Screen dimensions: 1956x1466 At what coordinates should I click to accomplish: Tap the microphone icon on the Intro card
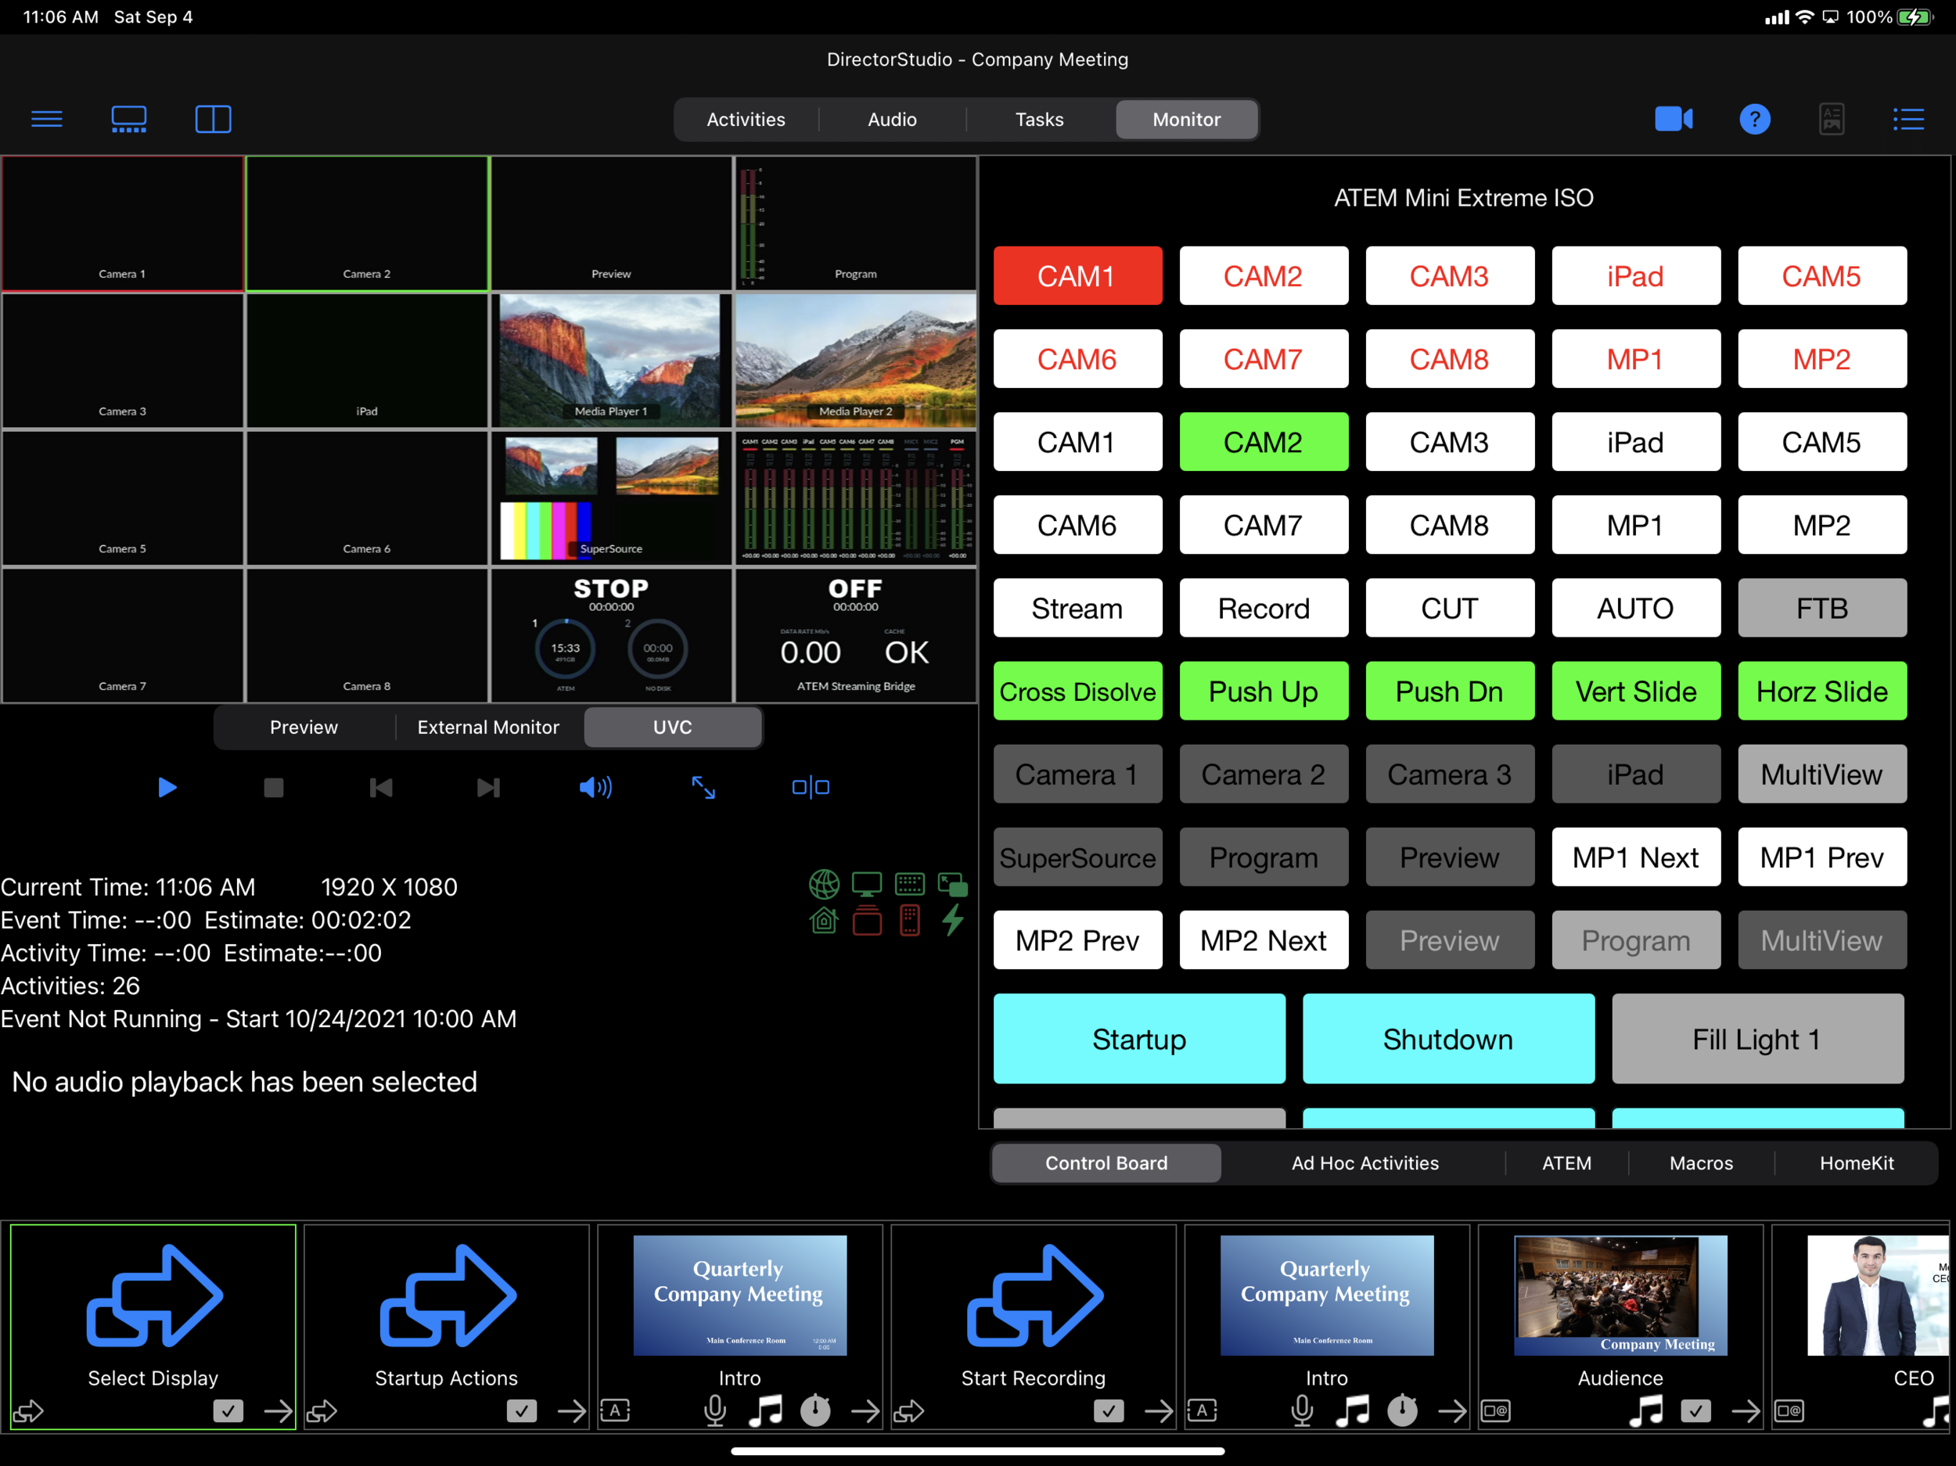tap(715, 1410)
